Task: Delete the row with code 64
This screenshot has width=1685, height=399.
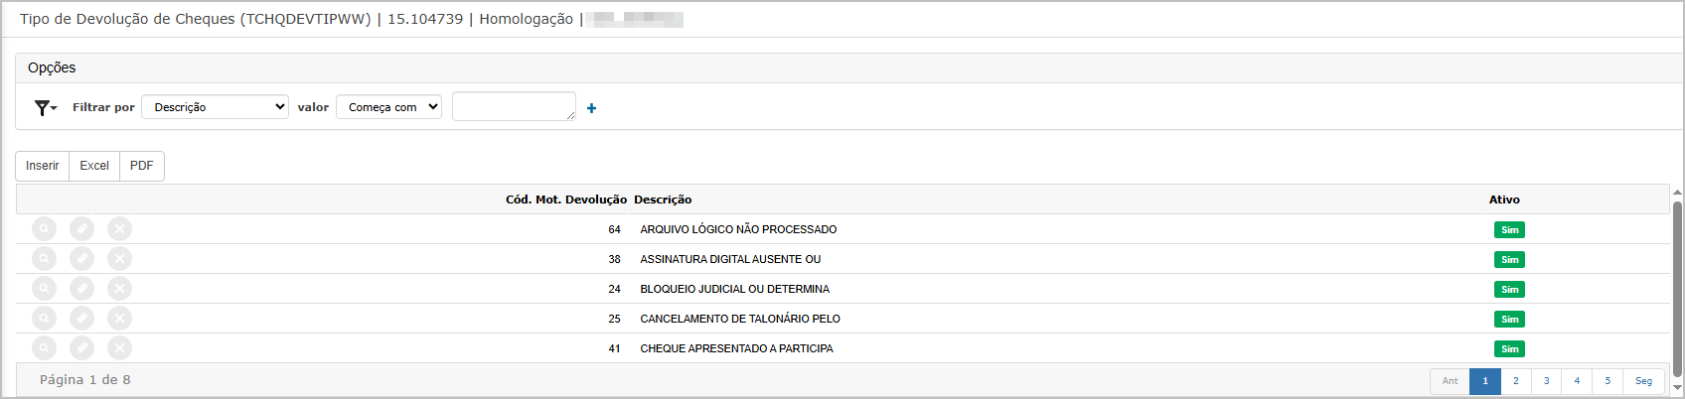Action: (x=119, y=229)
